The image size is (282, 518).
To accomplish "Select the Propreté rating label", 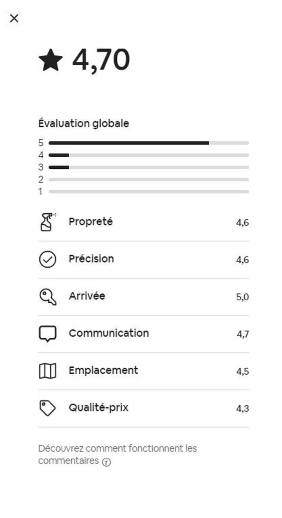I will 90,222.
